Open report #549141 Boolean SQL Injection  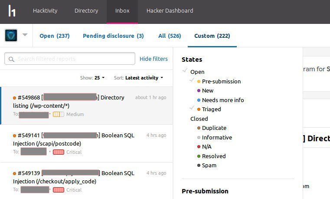(x=86, y=143)
